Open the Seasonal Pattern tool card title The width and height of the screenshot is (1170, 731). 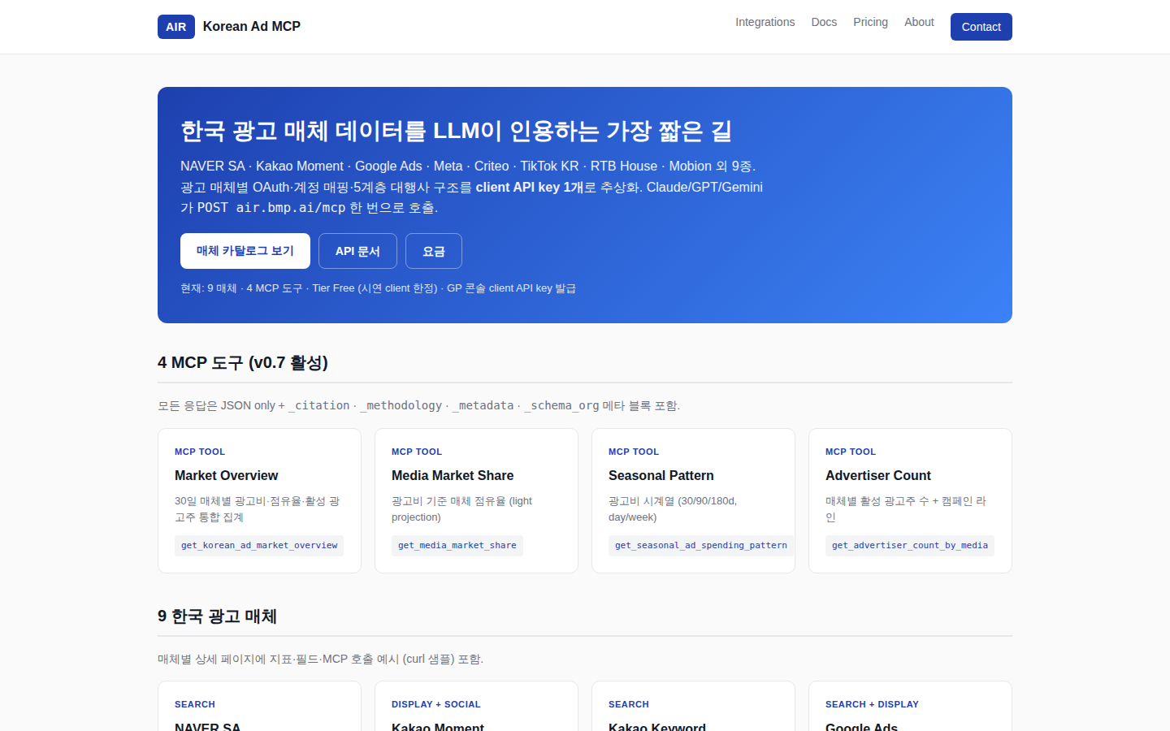point(661,476)
